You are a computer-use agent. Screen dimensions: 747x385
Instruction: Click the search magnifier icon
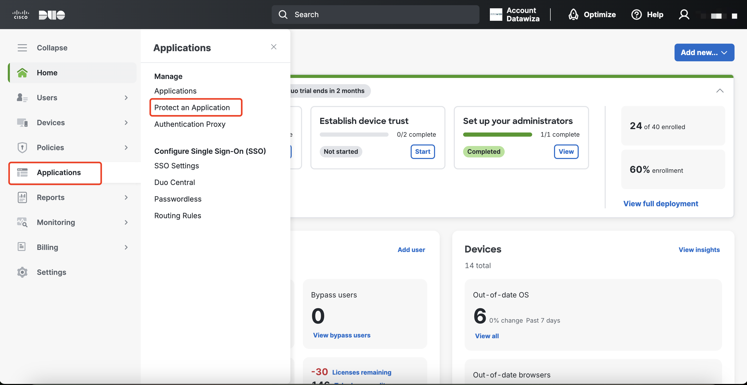(283, 15)
